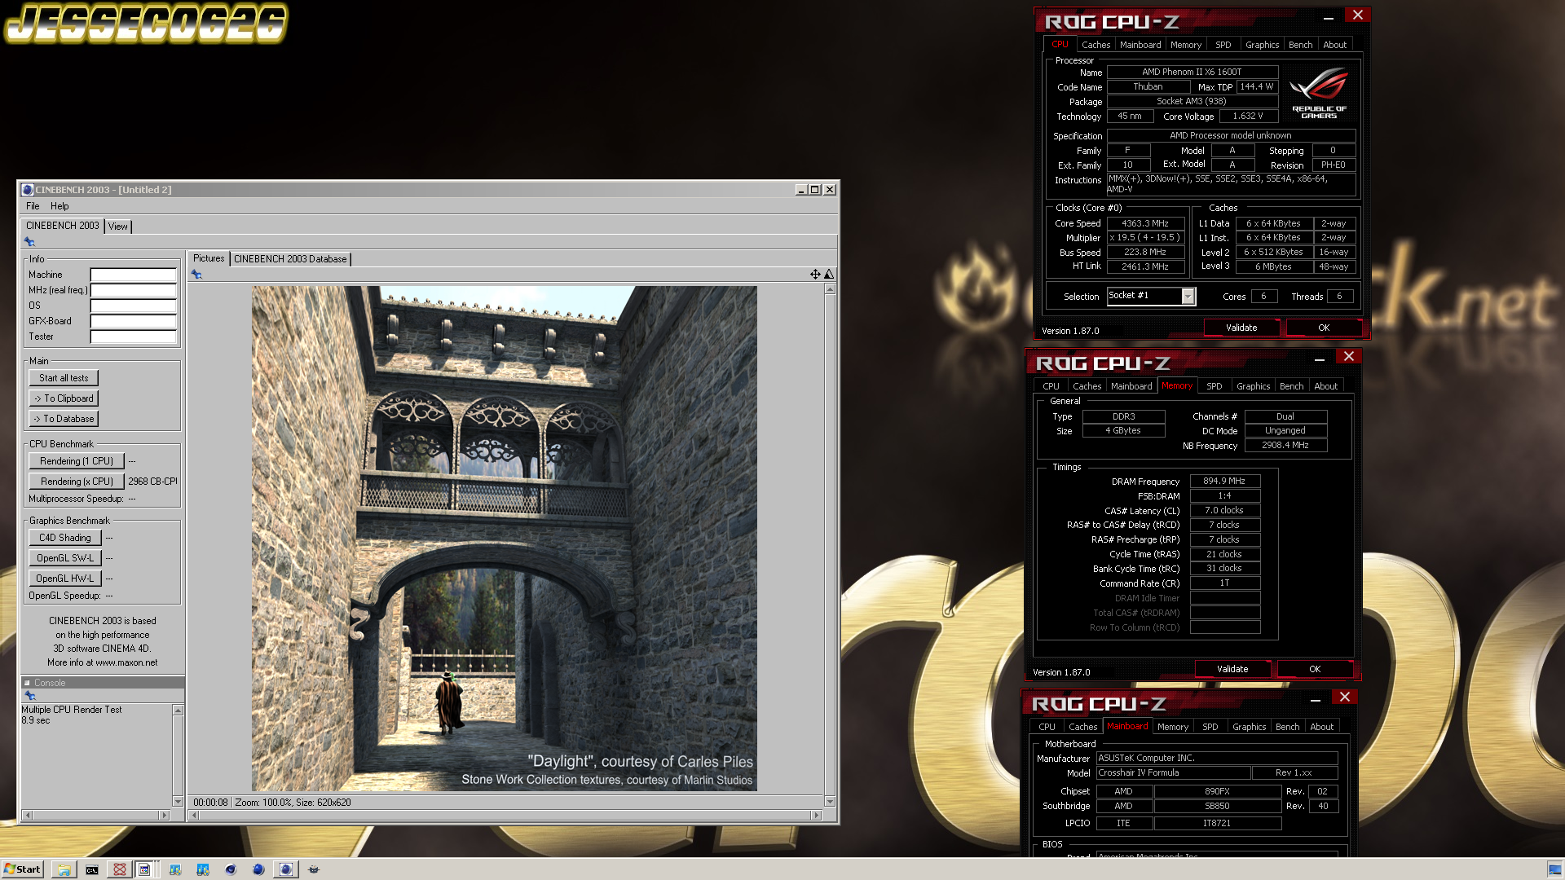
Task: Click the CINEBENCH title bar application icon
Action: pos(27,190)
